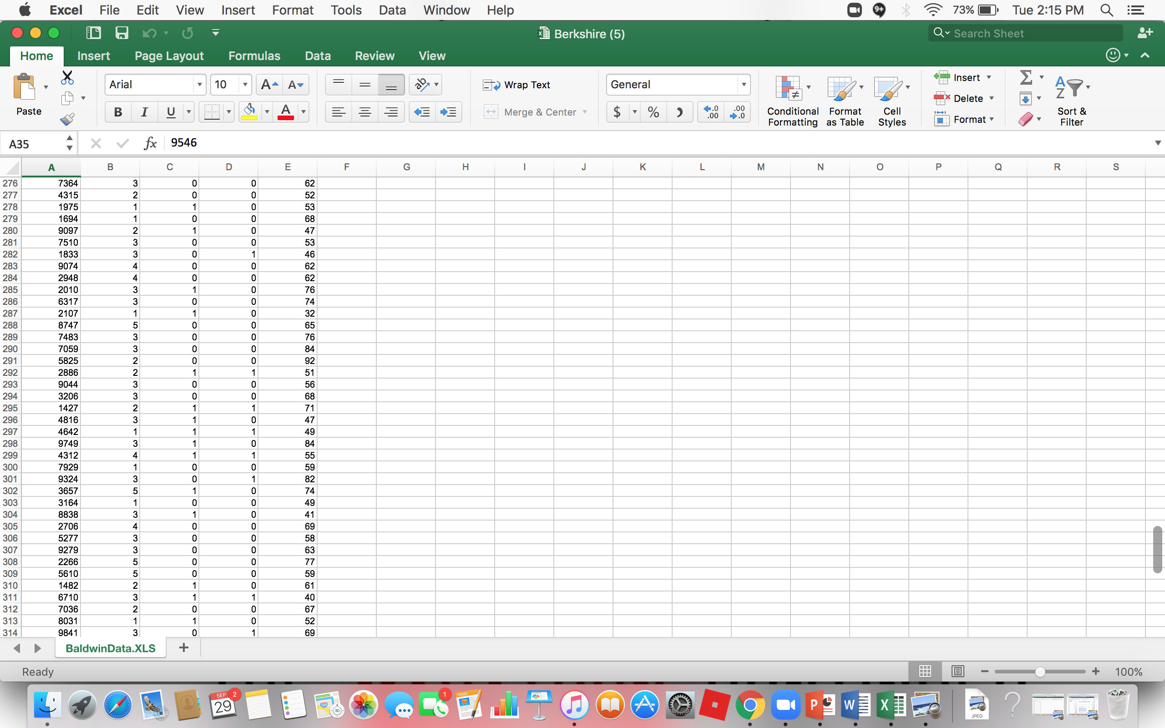Increase decimal places
The width and height of the screenshot is (1165, 728).
click(711, 112)
